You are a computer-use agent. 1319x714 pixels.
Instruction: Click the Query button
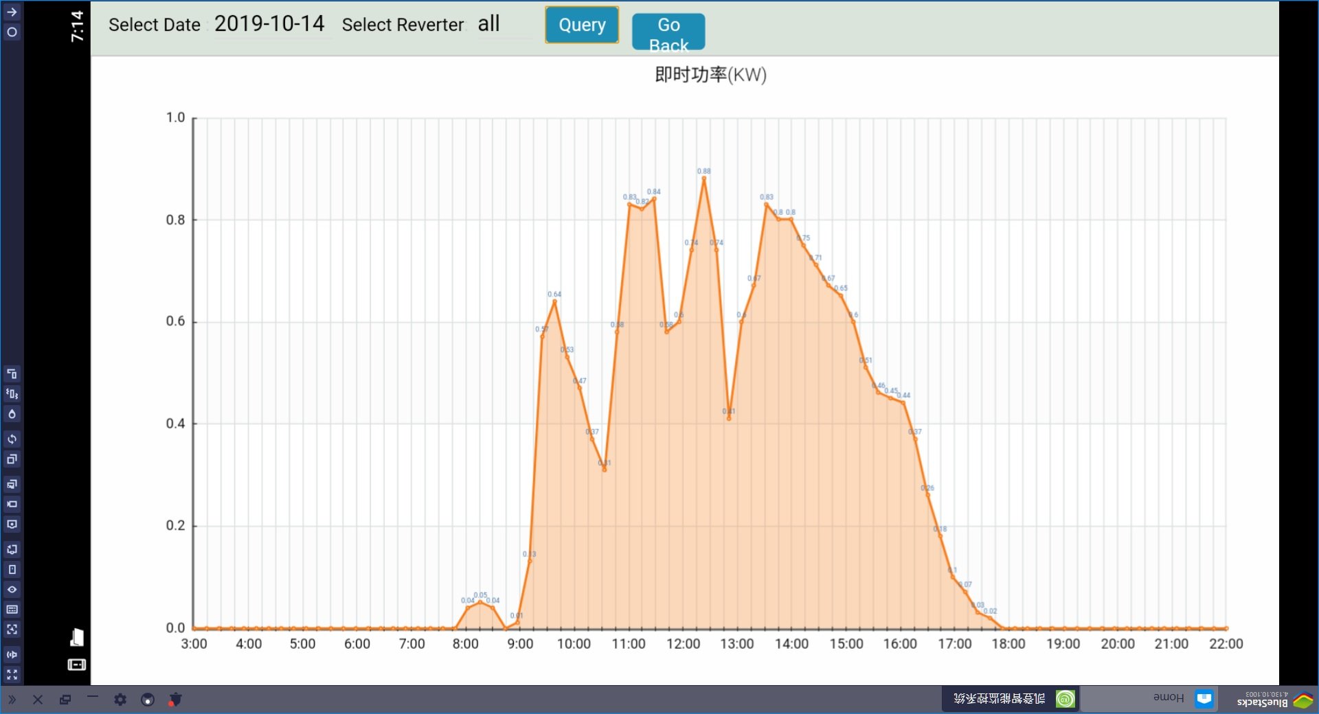(582, 25)
